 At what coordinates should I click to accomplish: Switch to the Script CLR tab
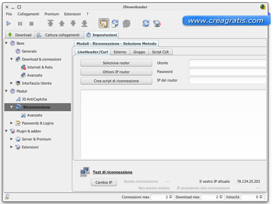coord(160,52)
